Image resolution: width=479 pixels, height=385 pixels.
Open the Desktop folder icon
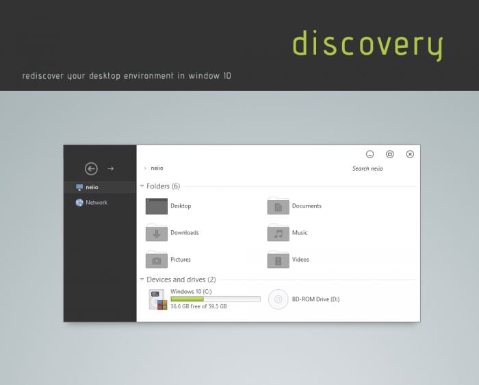tap(157, 206)
